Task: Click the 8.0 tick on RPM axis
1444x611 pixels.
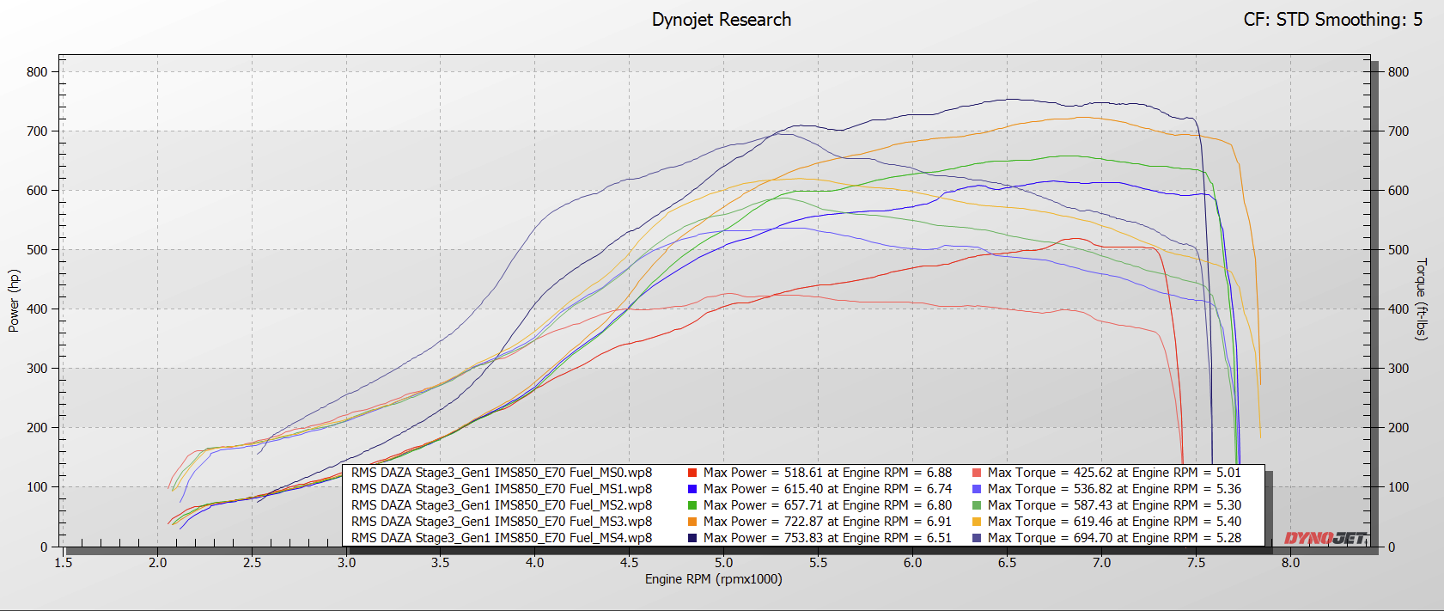Action: point(1290,563)
